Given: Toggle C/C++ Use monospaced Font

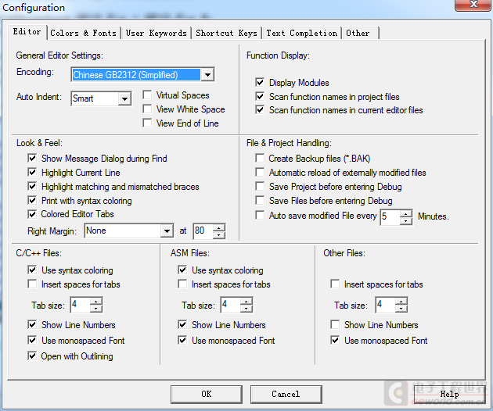Looking at the screenshot, I should pyautogui.click(x=32, y=341).
